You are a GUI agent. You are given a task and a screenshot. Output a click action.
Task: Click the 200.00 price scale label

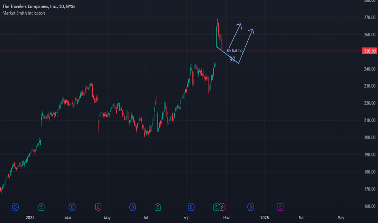[x=369, y=137]
